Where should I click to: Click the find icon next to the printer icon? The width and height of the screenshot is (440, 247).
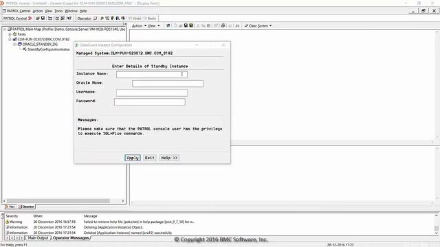pyautogui.click(x=237, y=26)
